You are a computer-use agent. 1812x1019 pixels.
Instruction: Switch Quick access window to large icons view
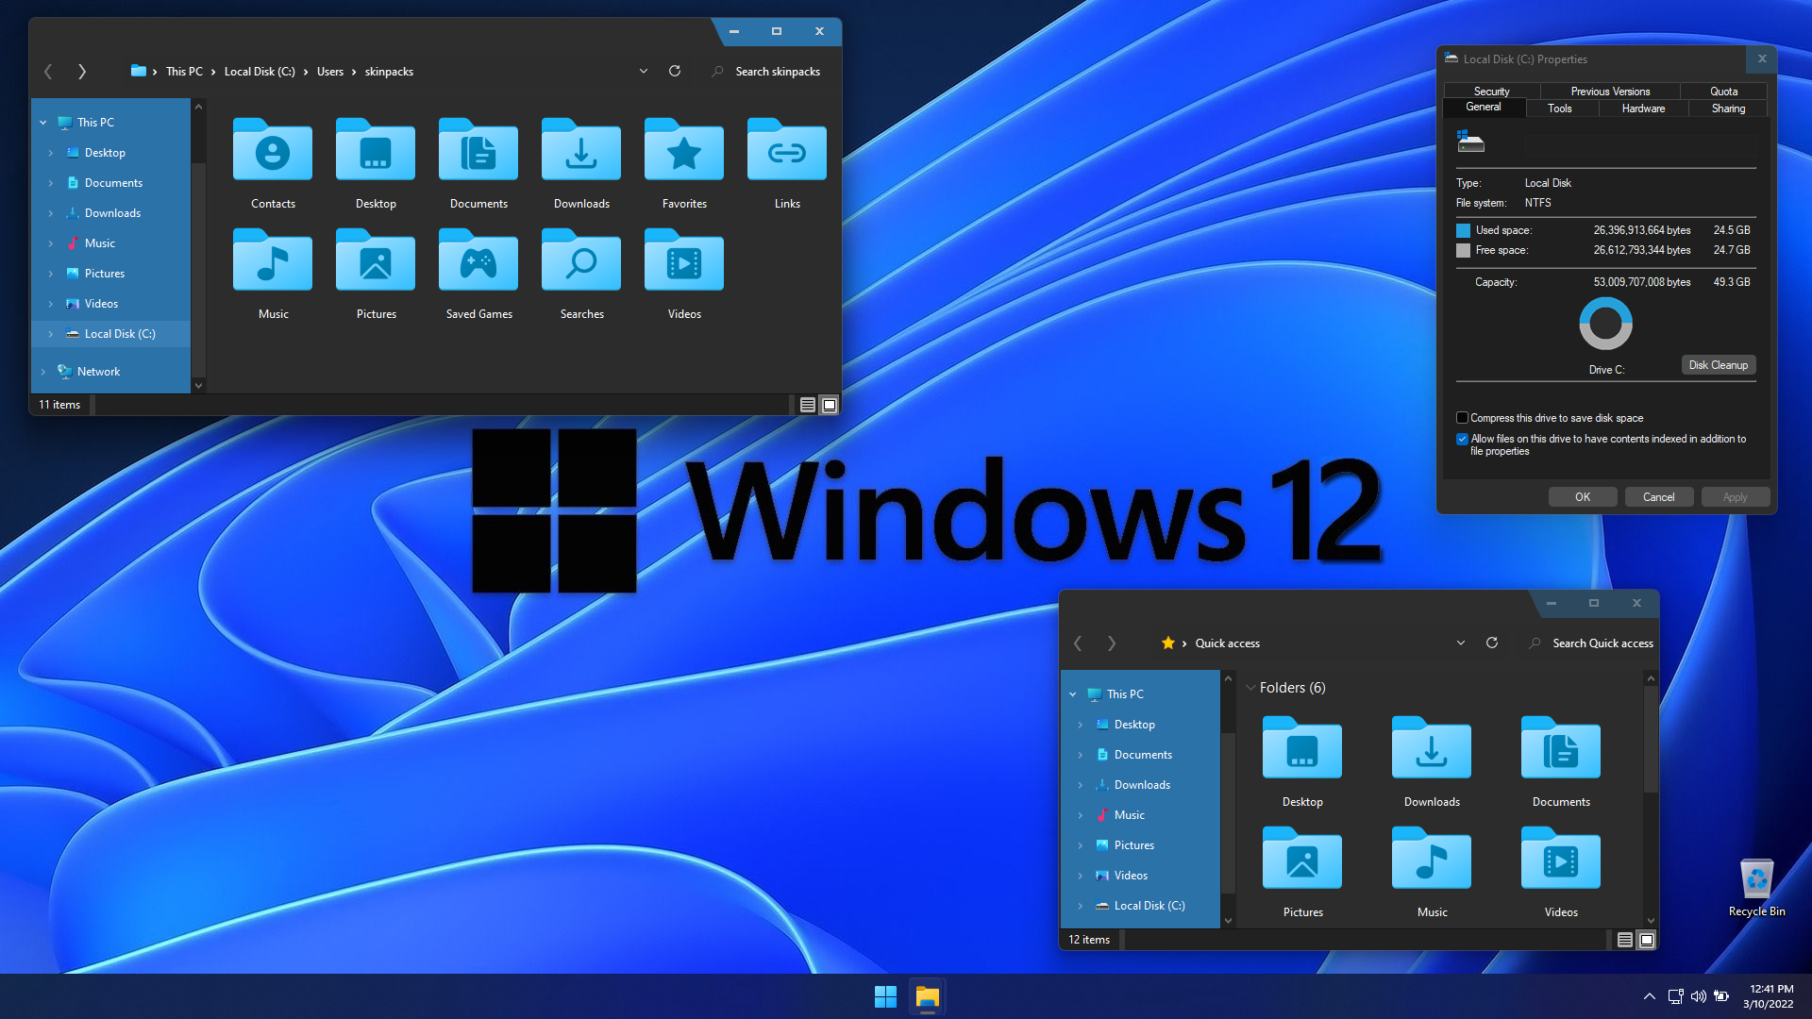pos(1647,940)
